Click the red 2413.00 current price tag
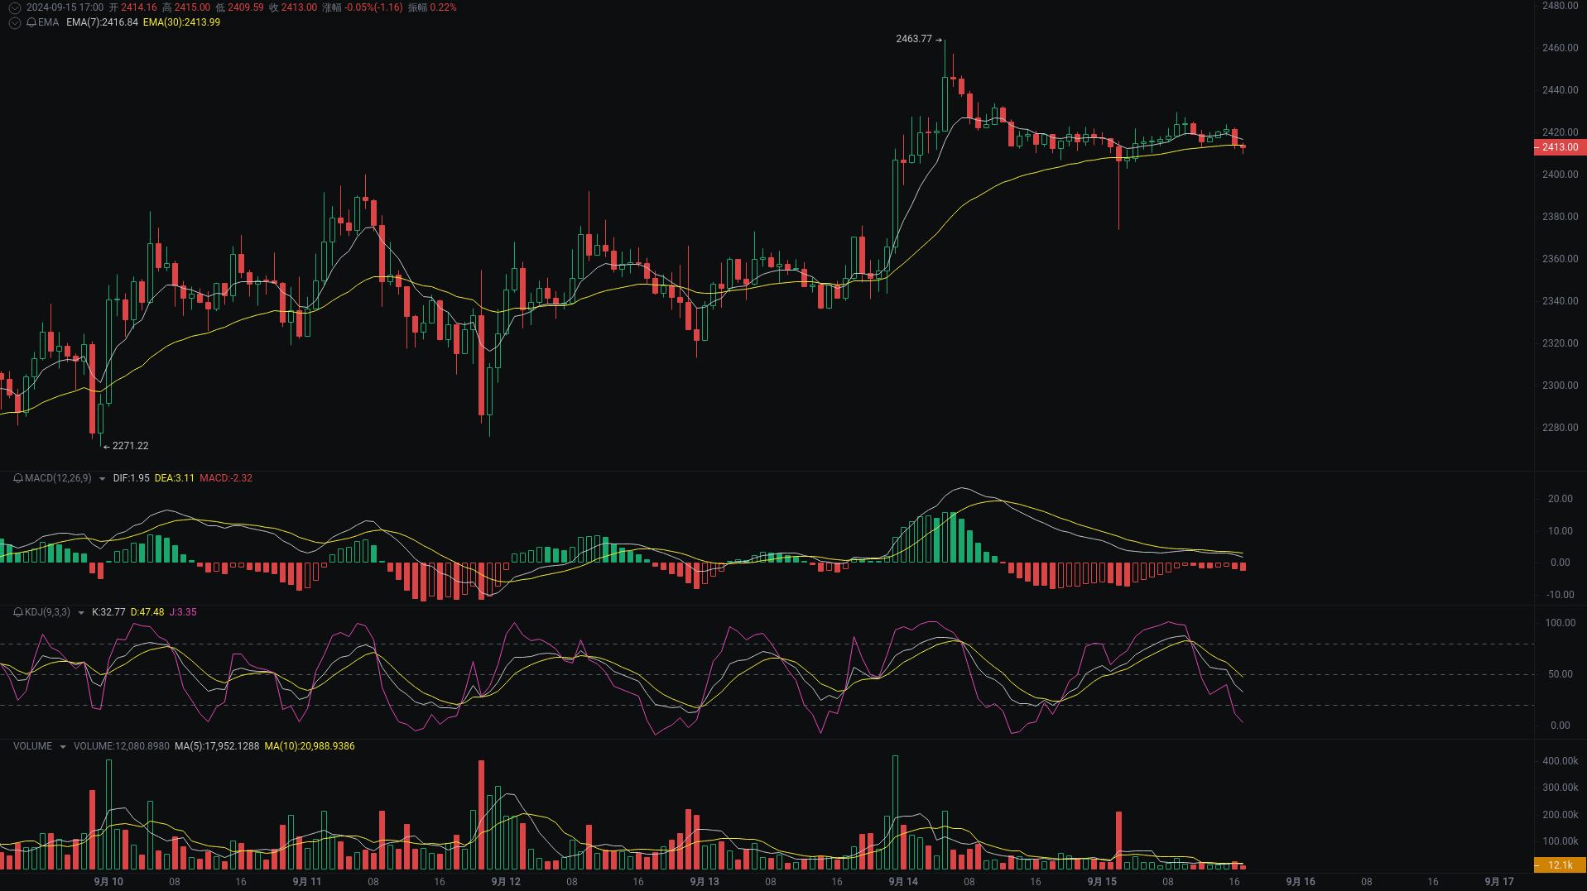This screenshot has height=891, width=1587. tap(1560, 147)
